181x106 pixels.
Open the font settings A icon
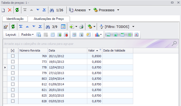coord(136,35)
